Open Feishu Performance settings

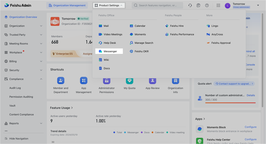[180, 34]
